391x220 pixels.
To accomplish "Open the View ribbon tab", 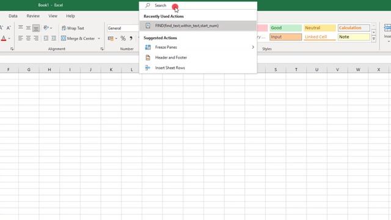I will pyautogui.click(x=53, y=16).
